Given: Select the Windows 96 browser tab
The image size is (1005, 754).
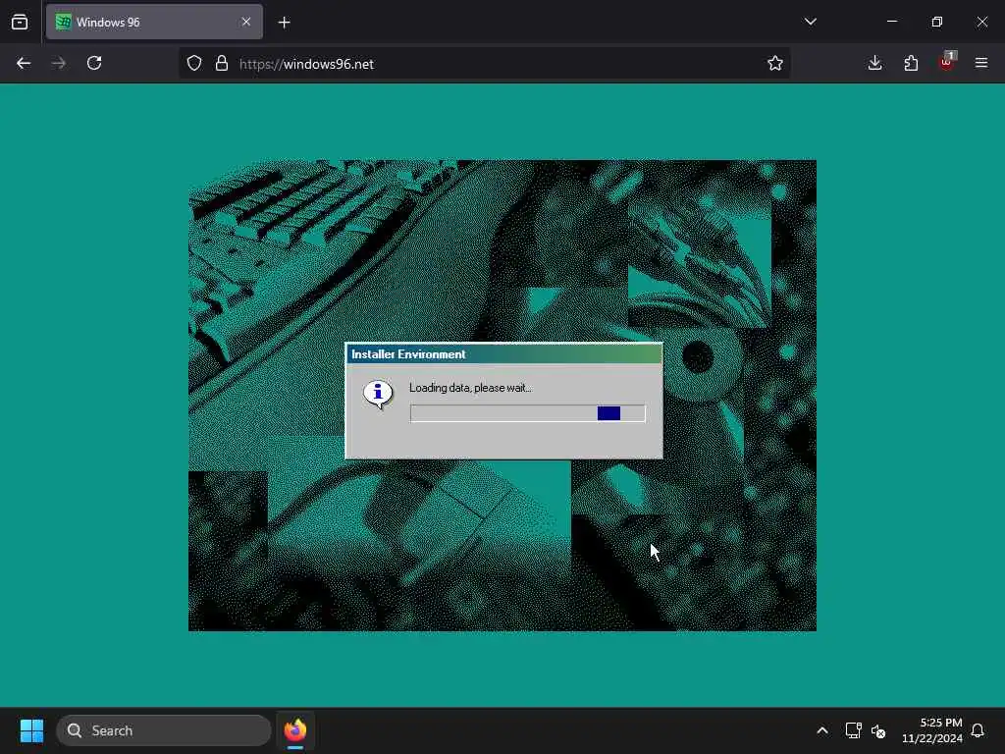Looking at the screenshot, I should (154, 22).
